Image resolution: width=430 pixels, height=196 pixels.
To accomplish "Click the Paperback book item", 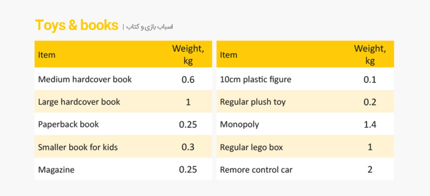I will pyautogui.click(x=68, y=124).
